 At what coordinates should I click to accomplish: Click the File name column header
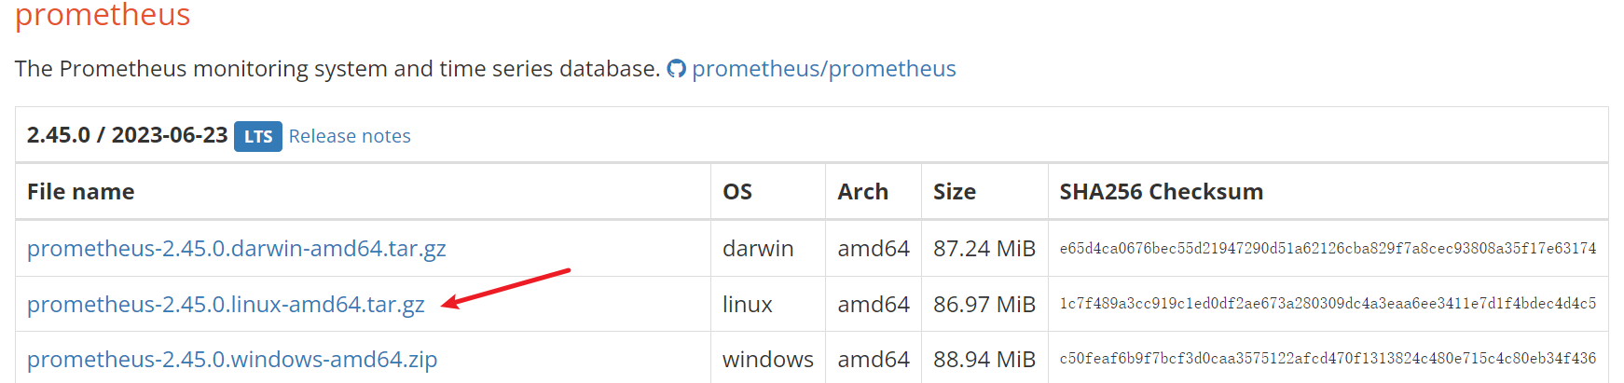click(81, 192)
